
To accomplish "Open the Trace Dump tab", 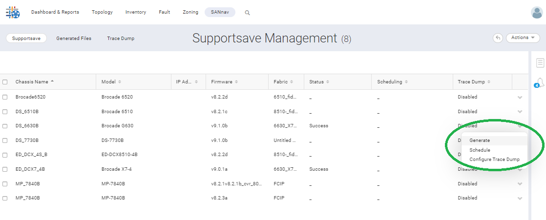I will 121,38.
